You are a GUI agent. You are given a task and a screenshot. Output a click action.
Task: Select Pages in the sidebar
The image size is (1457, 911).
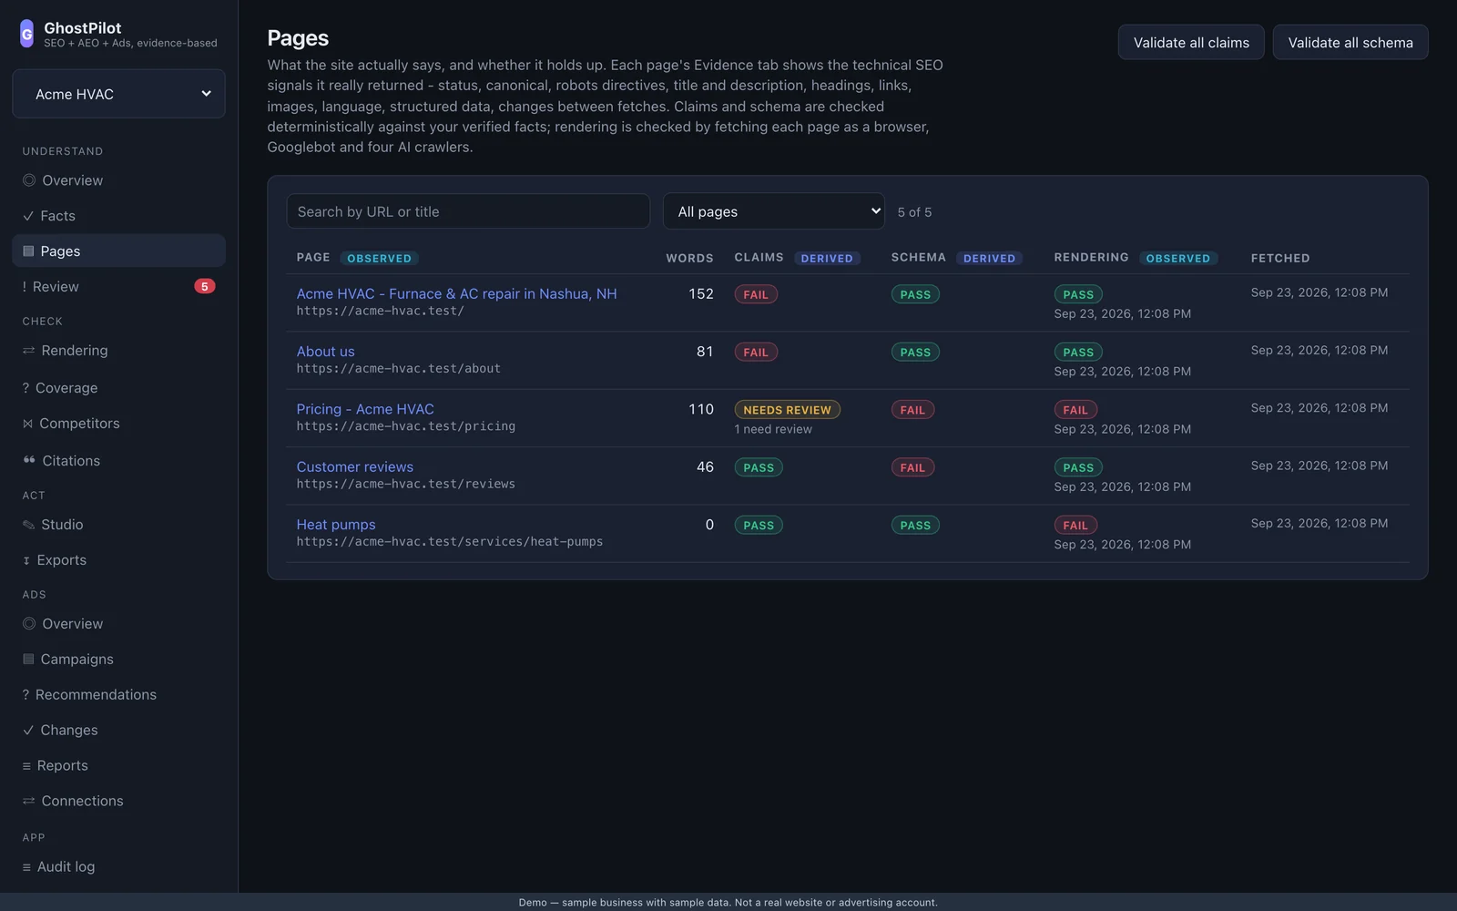coord(118,251)
